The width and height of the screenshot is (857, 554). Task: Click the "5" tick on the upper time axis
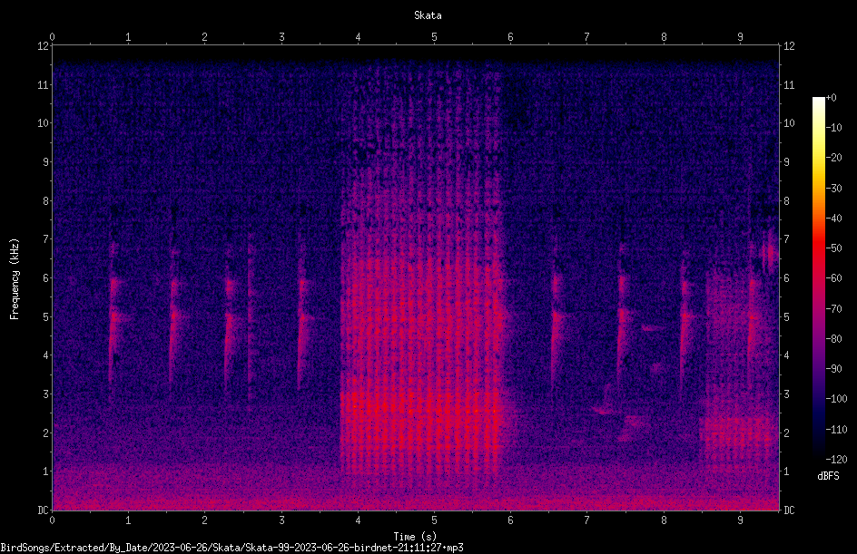coord(434,37)
